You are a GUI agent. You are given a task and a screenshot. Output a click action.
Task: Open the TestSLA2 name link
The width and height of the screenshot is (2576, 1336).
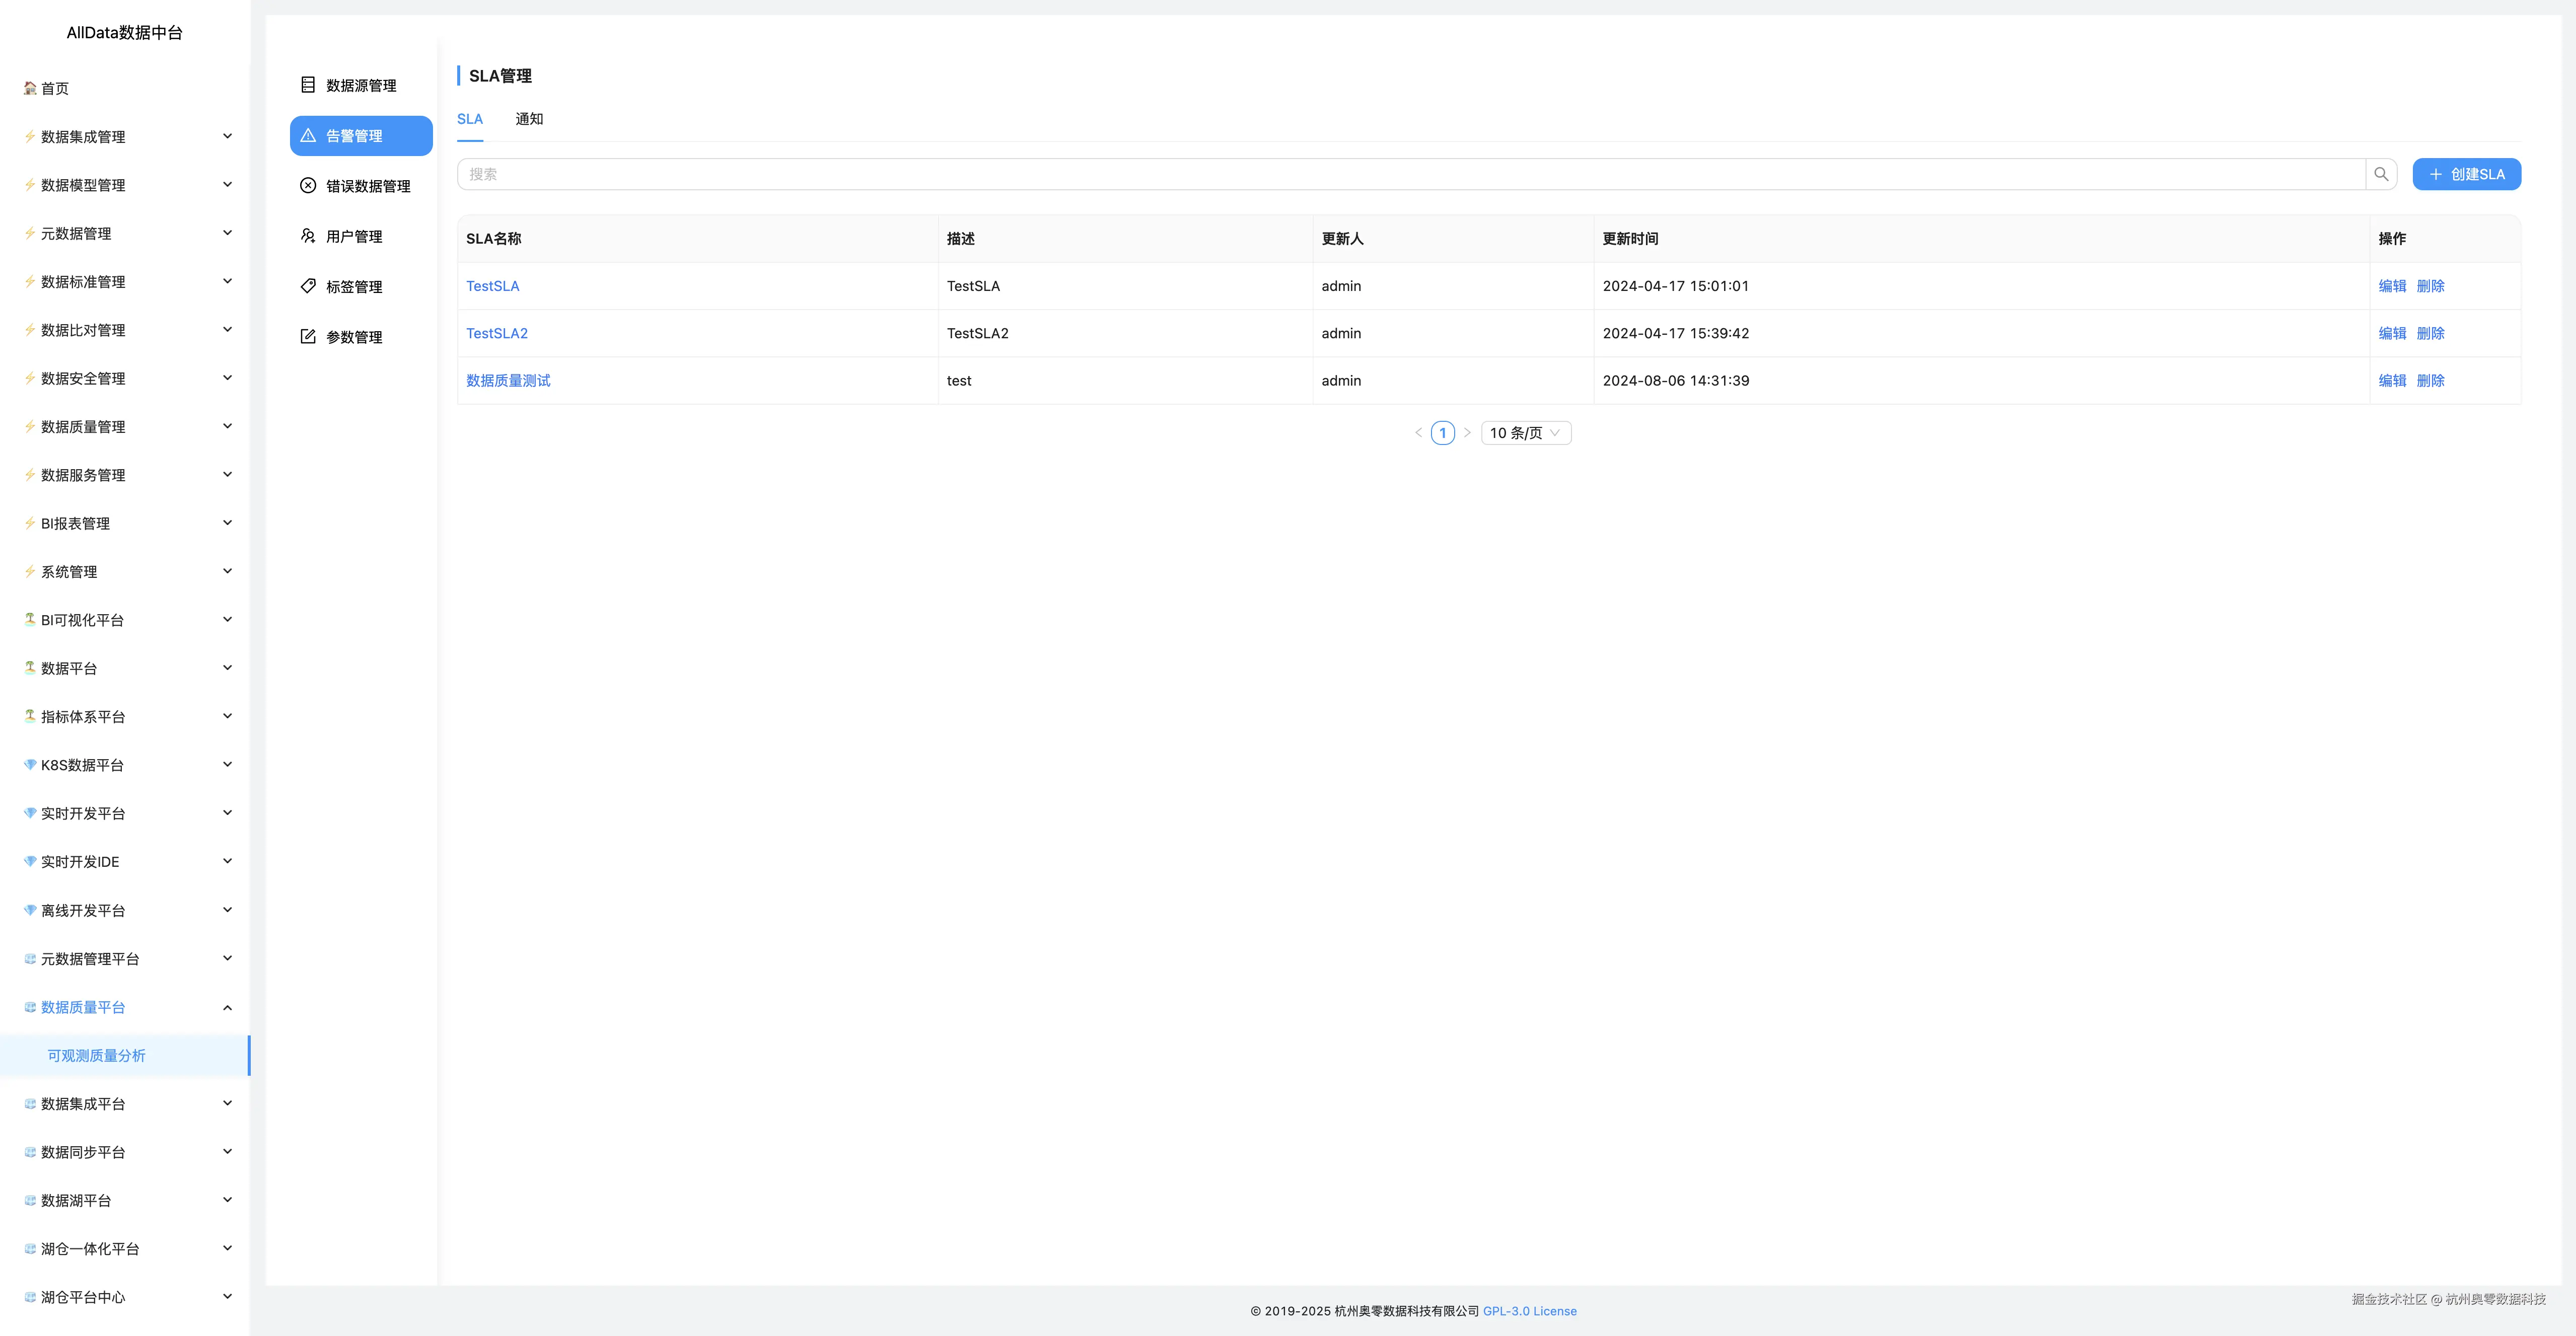click(497, 333)
